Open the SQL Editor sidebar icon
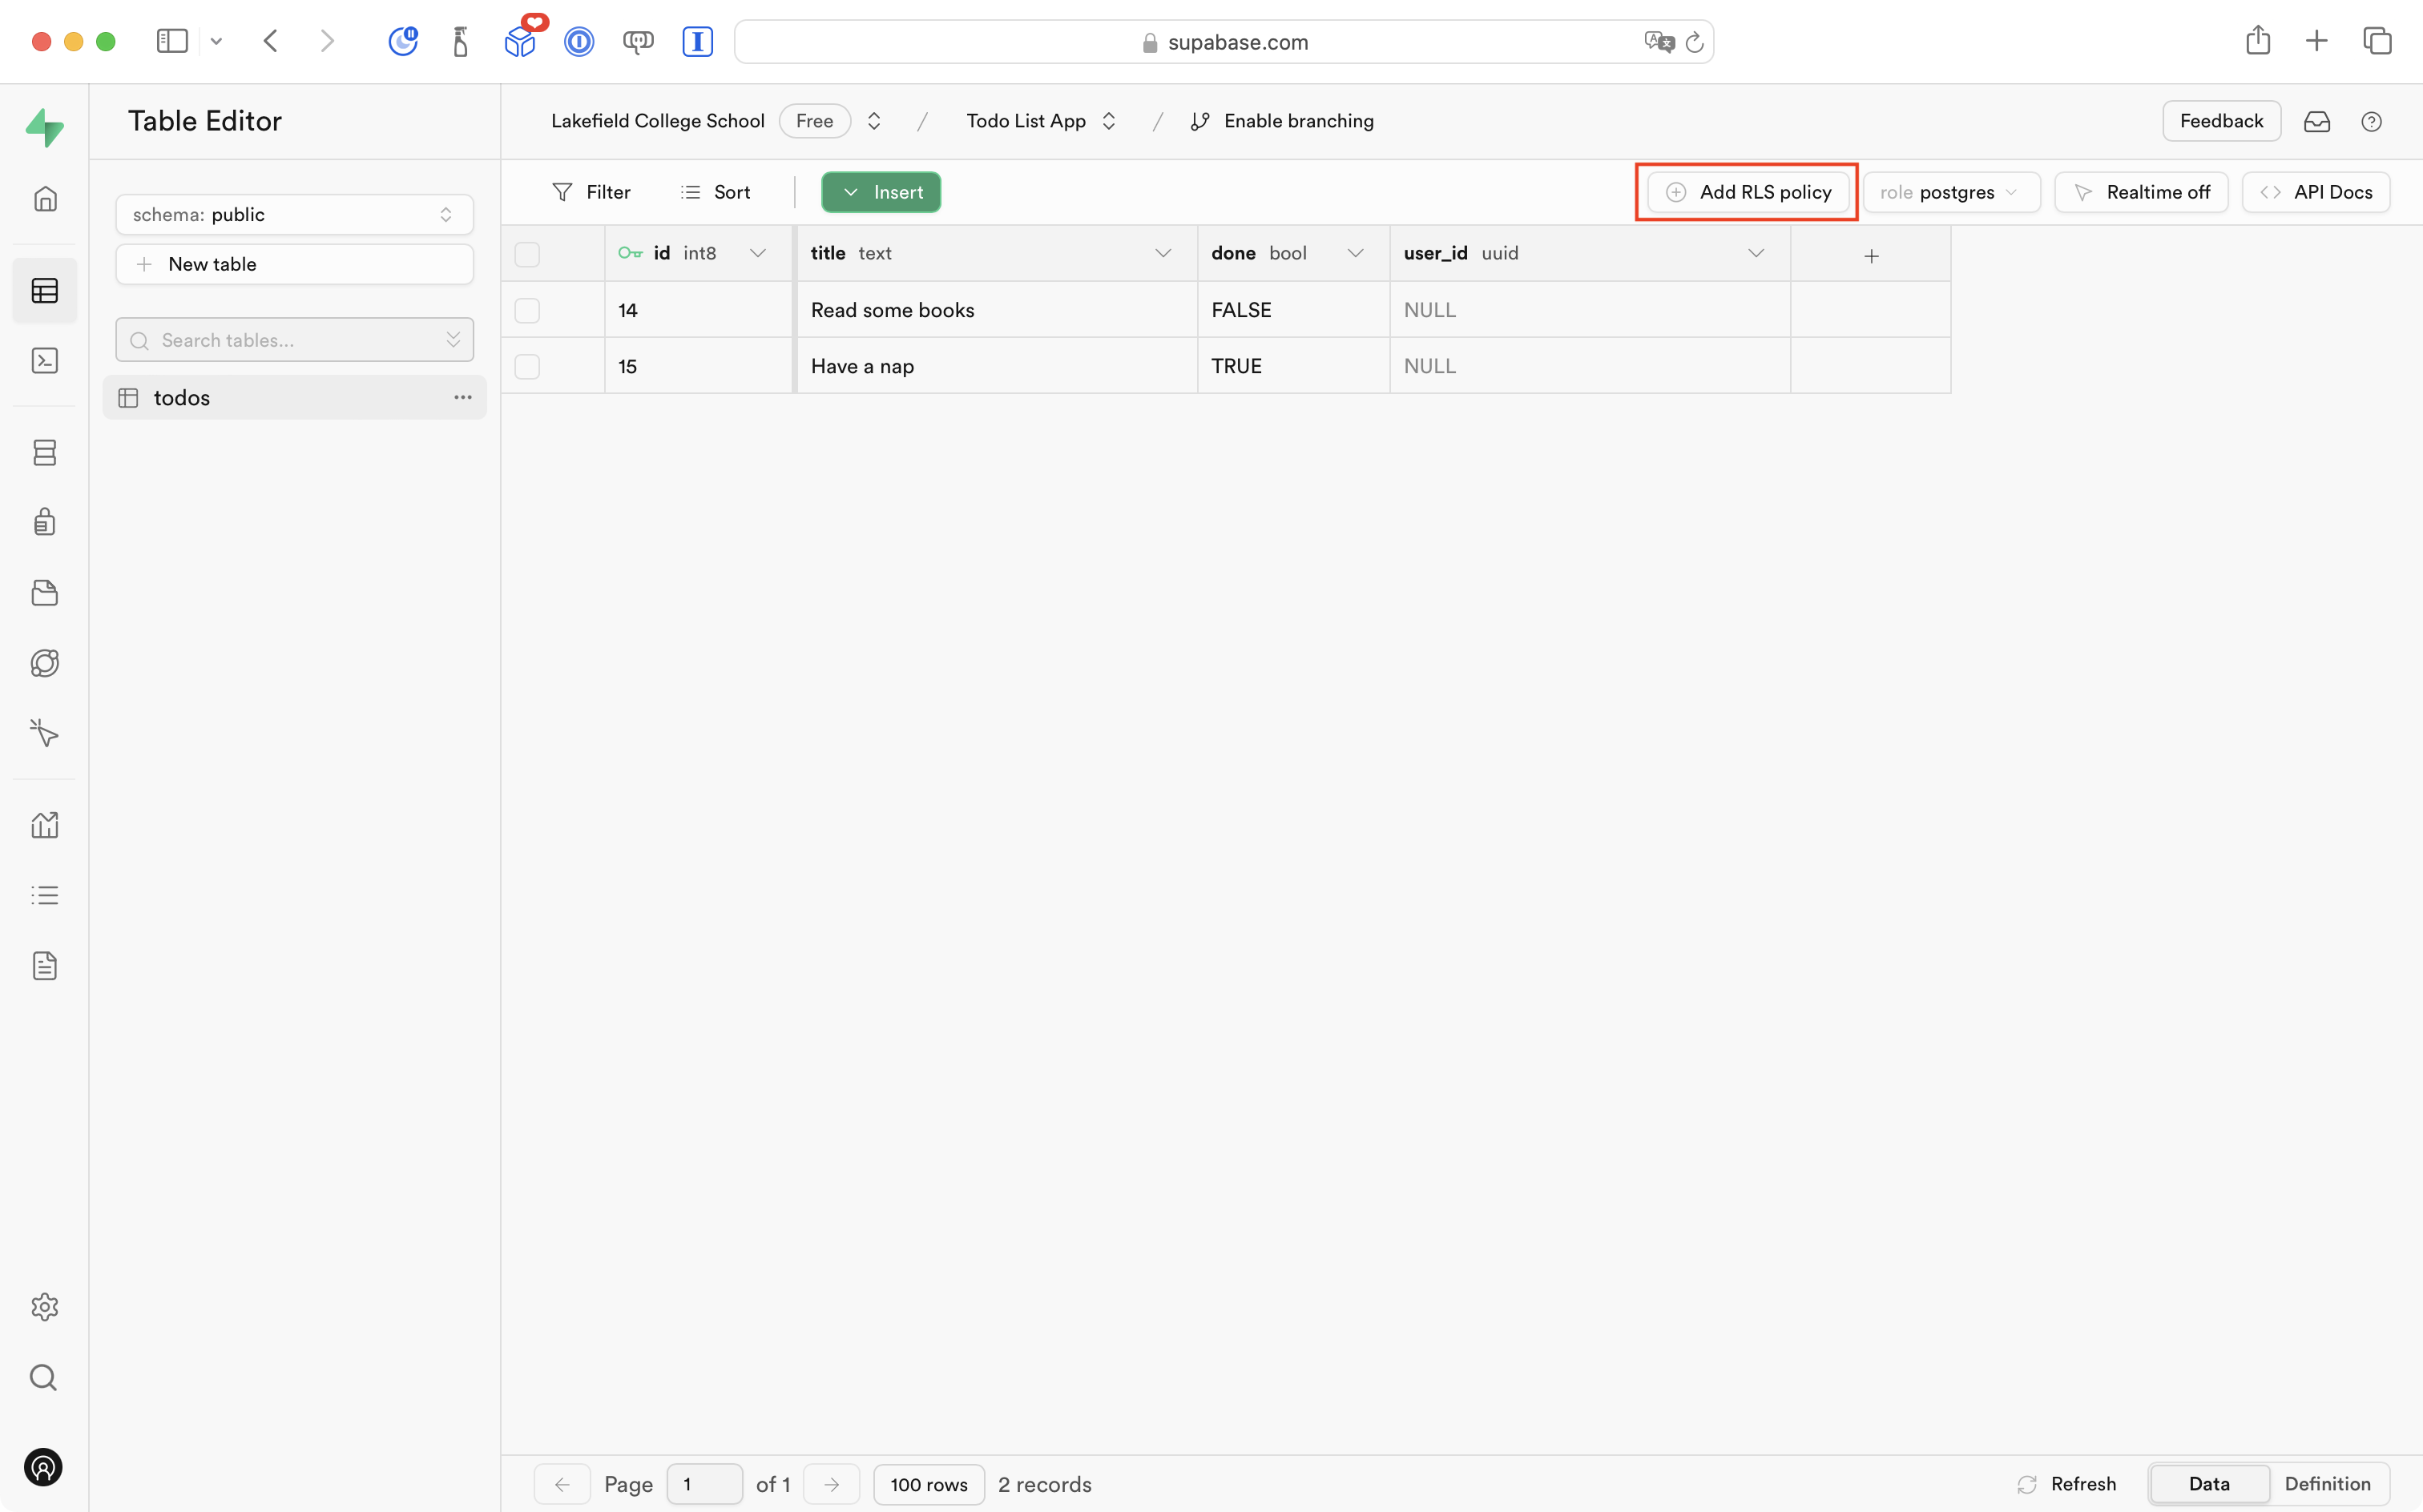 45,361
